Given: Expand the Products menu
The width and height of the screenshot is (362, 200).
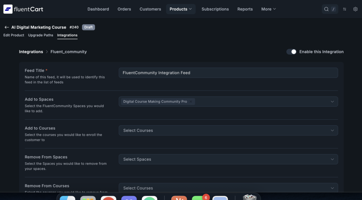Looking at the screenshot, I should (x=181, y=9).
